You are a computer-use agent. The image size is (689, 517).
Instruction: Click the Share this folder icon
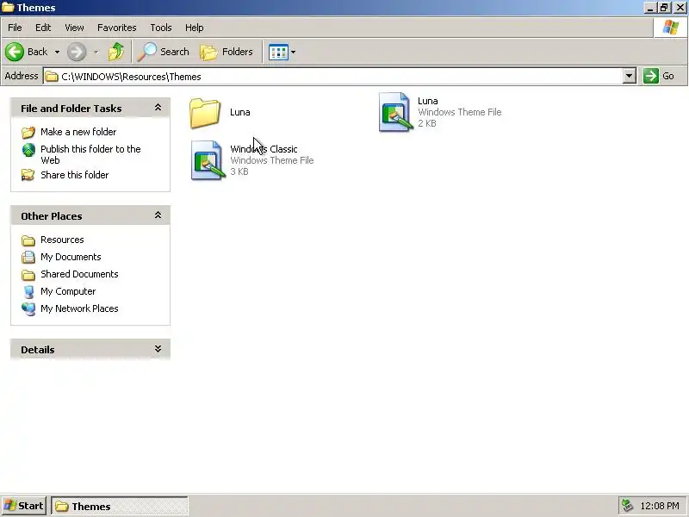tap(28, 175)
